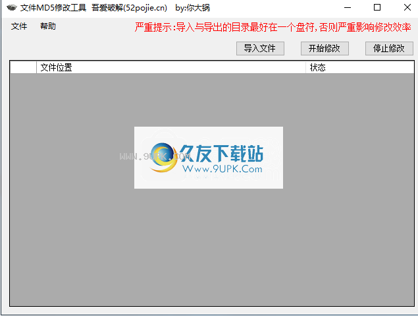Screen dimensions: 418x316
Task: Click the app icon in title bar
Action: point(11,8)
